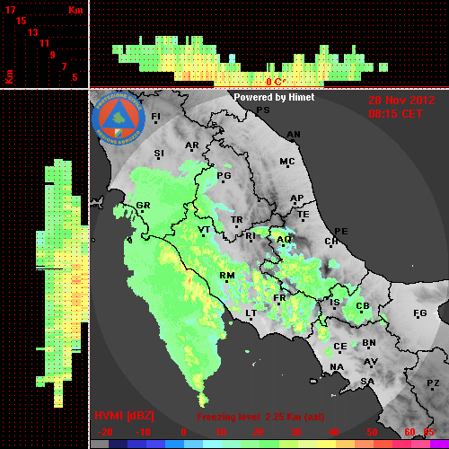449x449 pixels.
Task: Click the Powered by Himet text
Action: point(274,97)
